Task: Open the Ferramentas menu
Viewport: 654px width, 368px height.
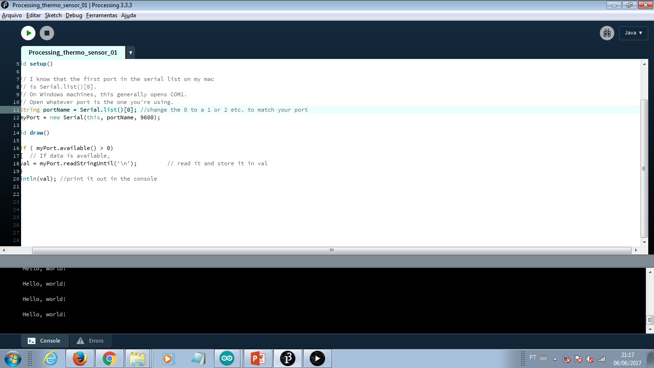Action: [x=101, y=15]
